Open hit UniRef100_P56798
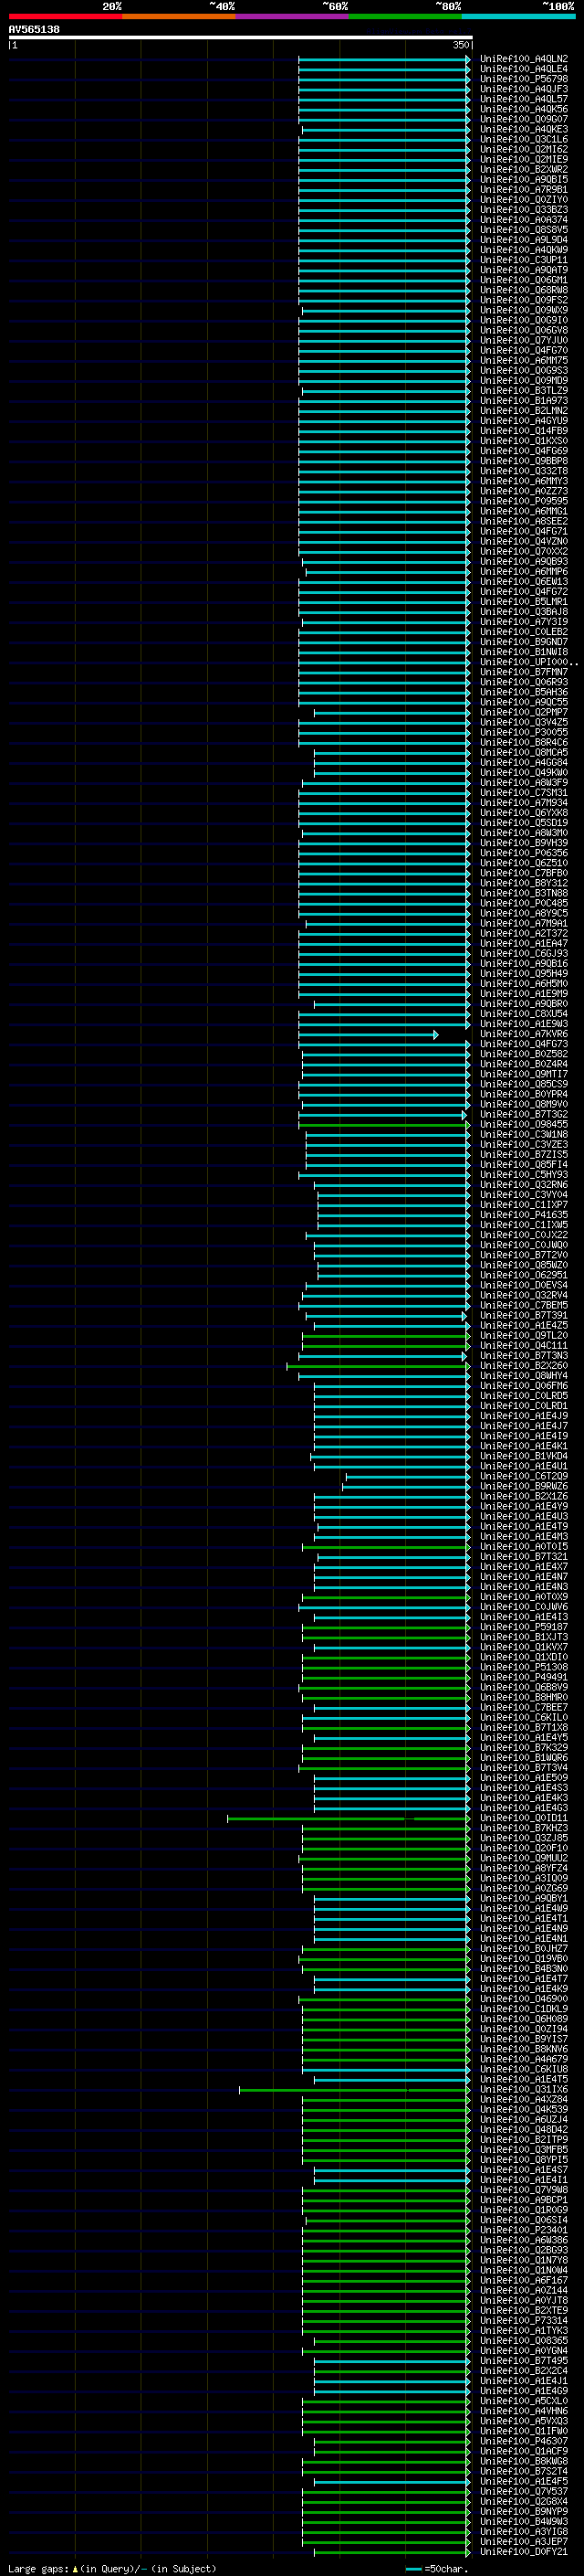This screenshot has height=2576, width=584. (x=523, y=79)
